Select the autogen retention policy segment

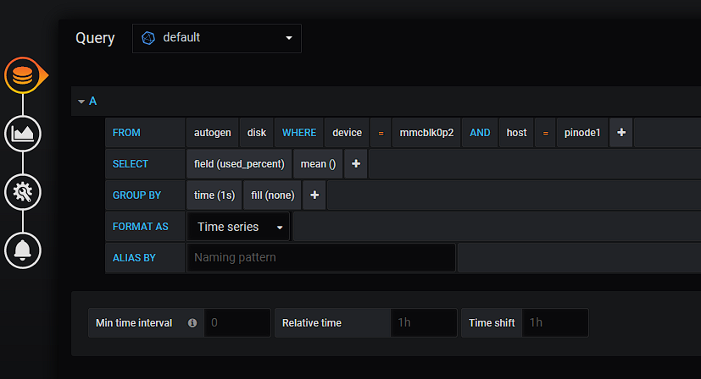pyautogui.click(x=212, y=133)
